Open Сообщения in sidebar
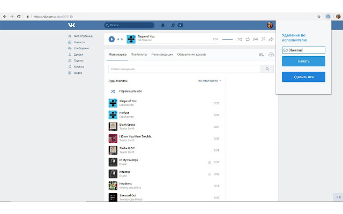Screen dimensions: 343x214 pyautogui.click(x=81, y=48)
